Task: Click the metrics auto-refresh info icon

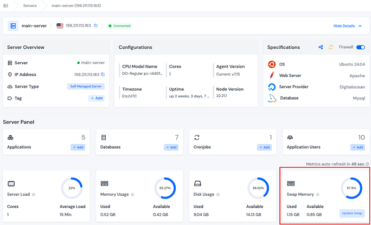Action: 368,163
